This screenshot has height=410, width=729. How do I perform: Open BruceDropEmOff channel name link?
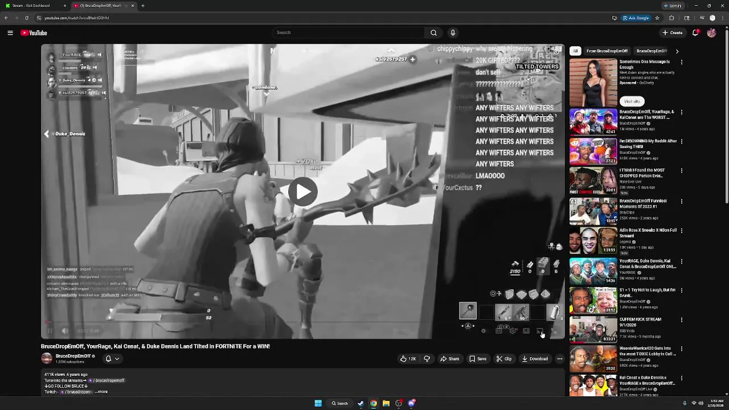73,356
